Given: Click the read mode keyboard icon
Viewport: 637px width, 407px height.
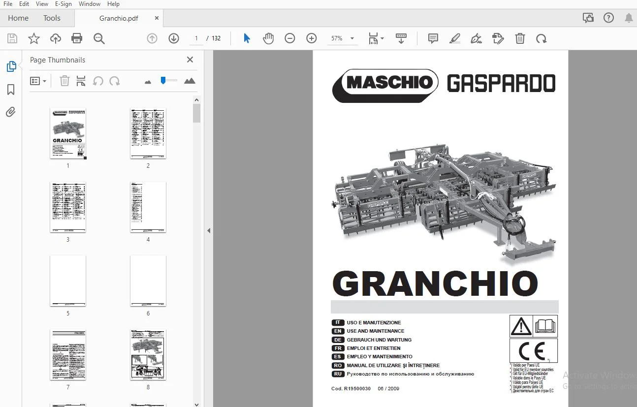Looking at the screenshot, I should pyautogui.click(x=401, y=38).
